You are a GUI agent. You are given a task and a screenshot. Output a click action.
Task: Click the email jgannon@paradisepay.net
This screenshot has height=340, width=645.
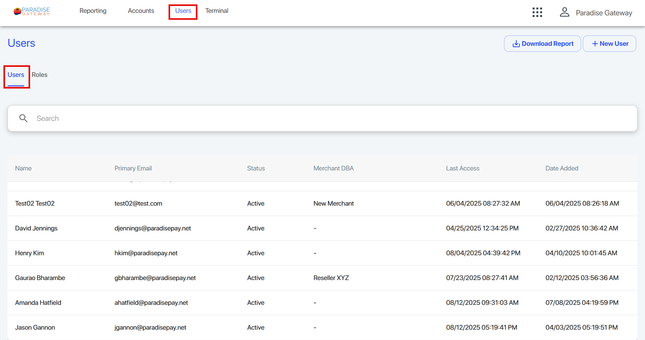(x=150, y=327)
